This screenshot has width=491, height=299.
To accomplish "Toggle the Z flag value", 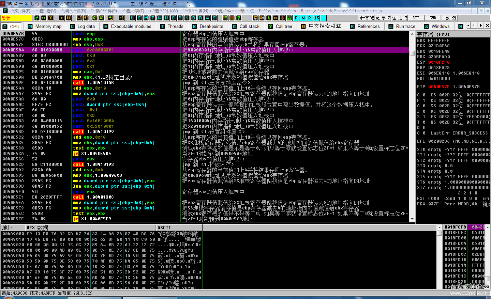I will click(424, 111).
